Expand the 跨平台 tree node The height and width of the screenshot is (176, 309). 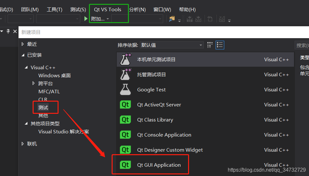pyautogui.click(x=34, y=83)
